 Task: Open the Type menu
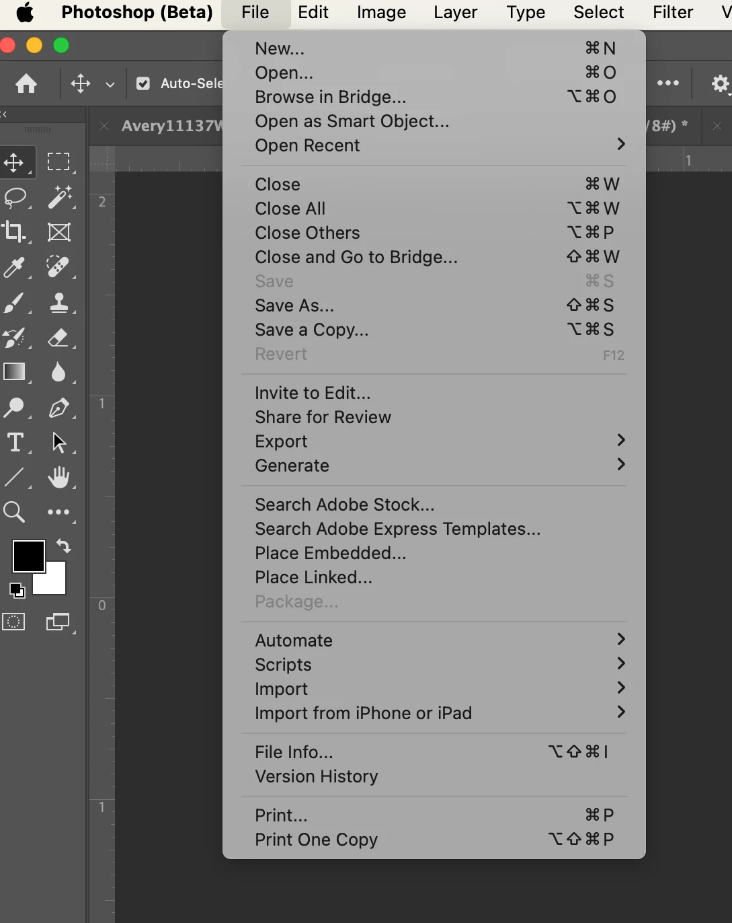[x=526, y=12]
